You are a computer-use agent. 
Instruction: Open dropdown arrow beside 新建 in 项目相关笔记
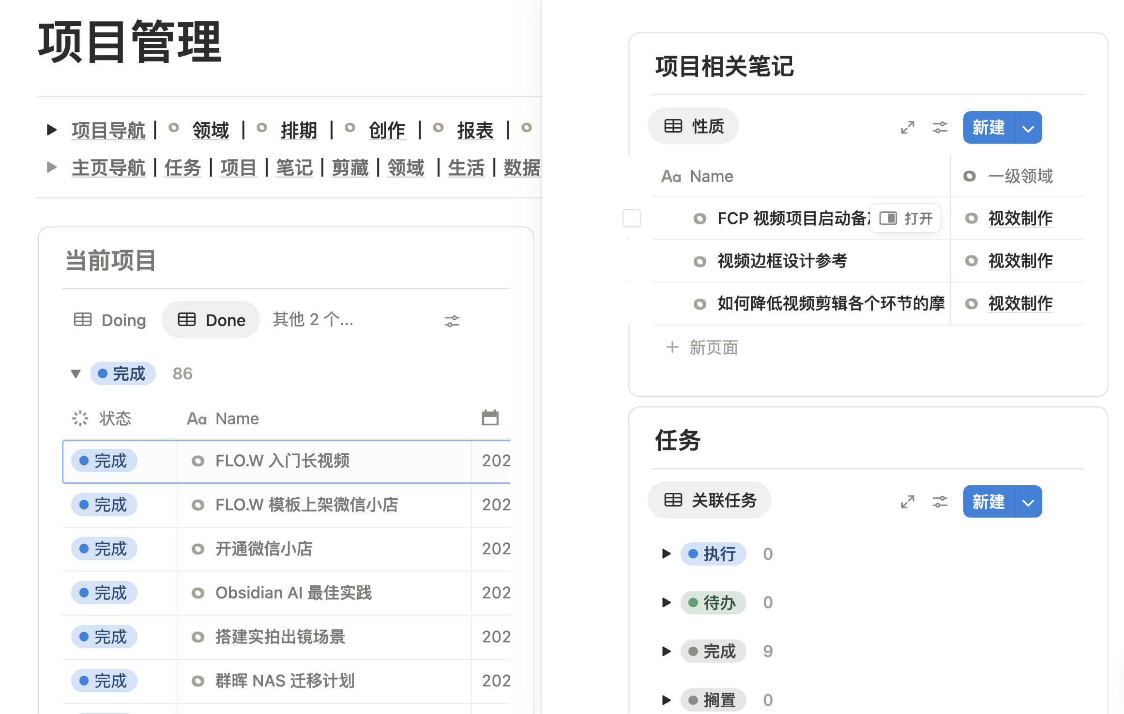(x=1028, y=128)
